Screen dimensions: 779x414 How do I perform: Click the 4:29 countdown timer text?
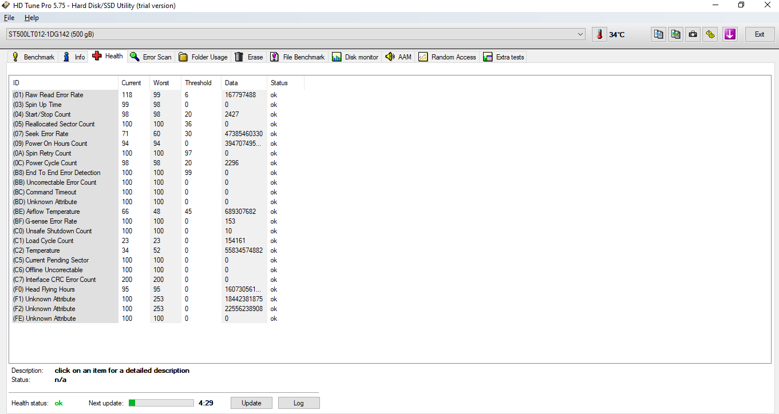[206, 403]
